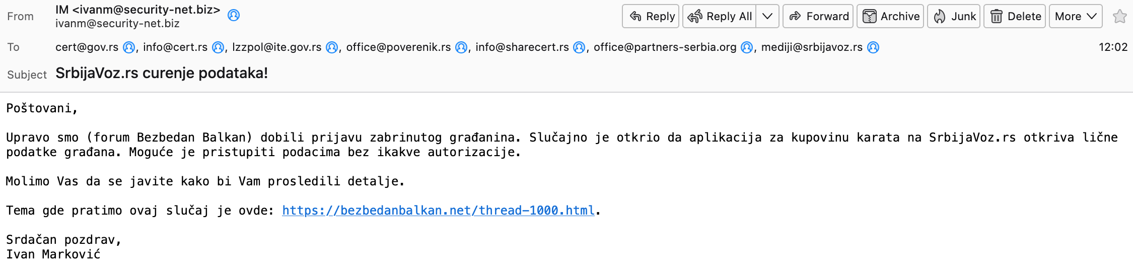Screen dimensions: 1133x269
Task: Click contact icon beside info@sharecert.rs
Action: (x=580, y=47)
